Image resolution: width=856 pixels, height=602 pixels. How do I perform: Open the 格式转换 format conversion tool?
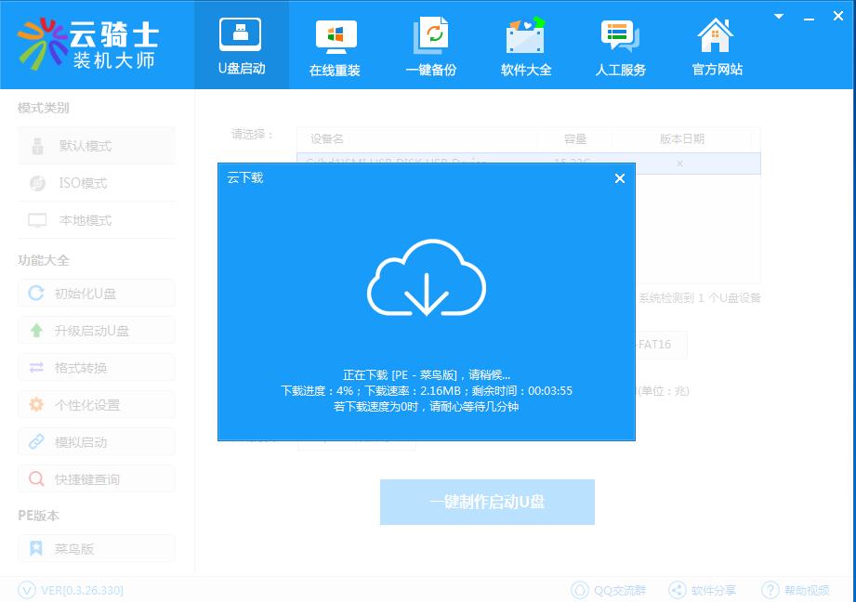click(x=96, y=367)
